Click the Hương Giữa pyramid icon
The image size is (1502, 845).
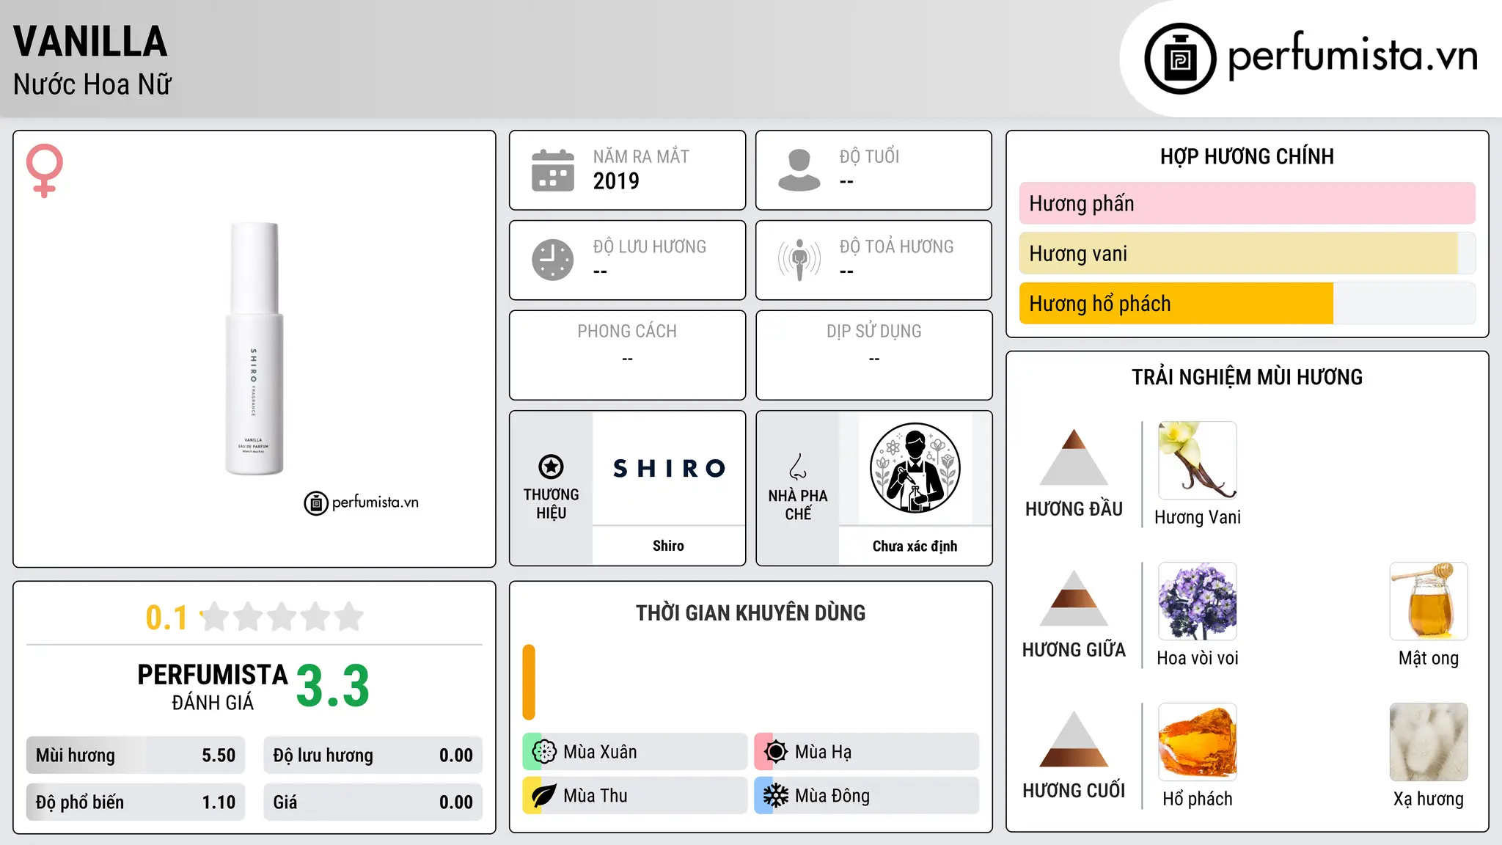tap(1074, 598)
